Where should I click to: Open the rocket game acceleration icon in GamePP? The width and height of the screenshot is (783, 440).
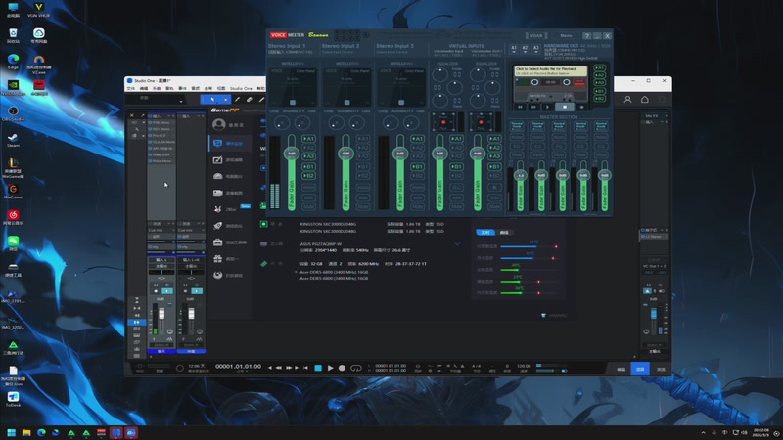217,226
